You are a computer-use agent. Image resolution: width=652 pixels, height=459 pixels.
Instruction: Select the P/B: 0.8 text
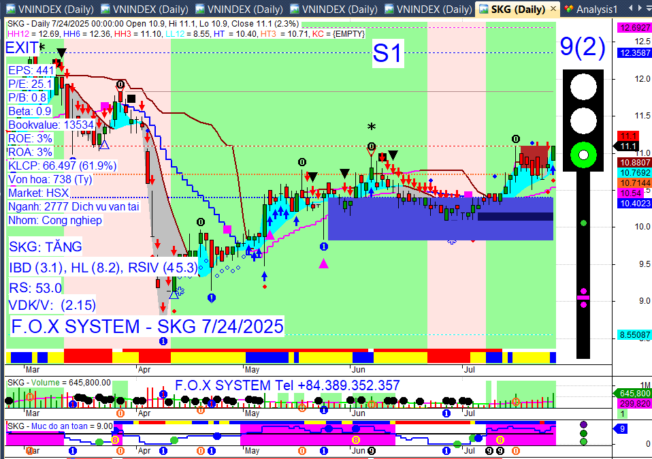[x=27, y=98]
